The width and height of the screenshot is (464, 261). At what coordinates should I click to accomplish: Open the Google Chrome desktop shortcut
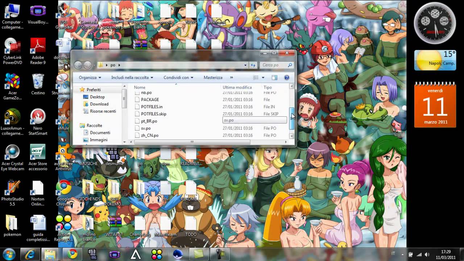click(x=63, y=192)
